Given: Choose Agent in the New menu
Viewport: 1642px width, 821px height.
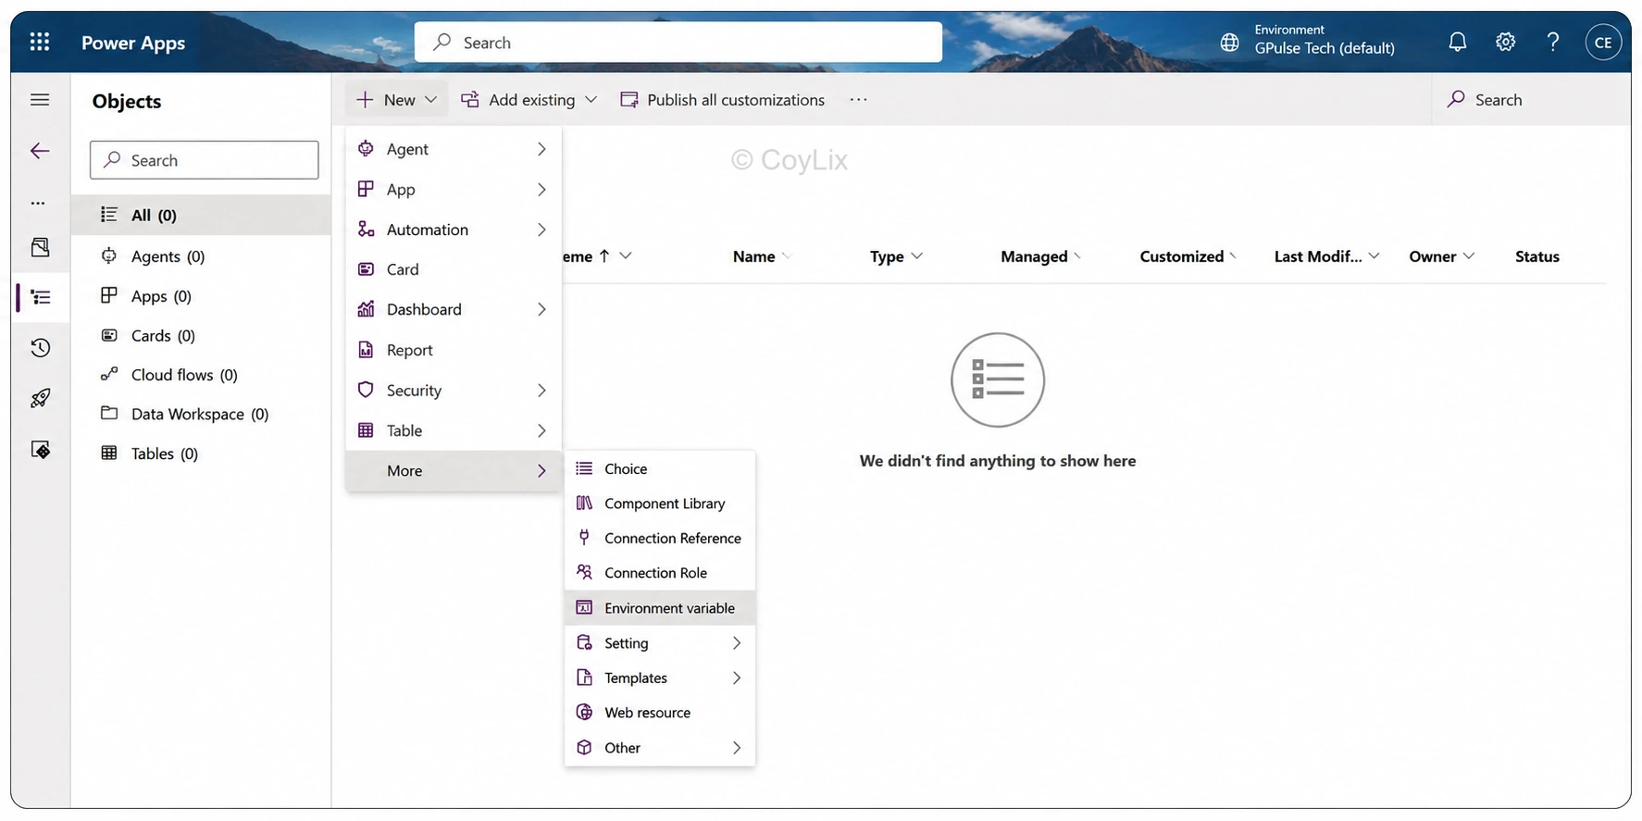Looking at the screenshot, I should pos(454,149).
